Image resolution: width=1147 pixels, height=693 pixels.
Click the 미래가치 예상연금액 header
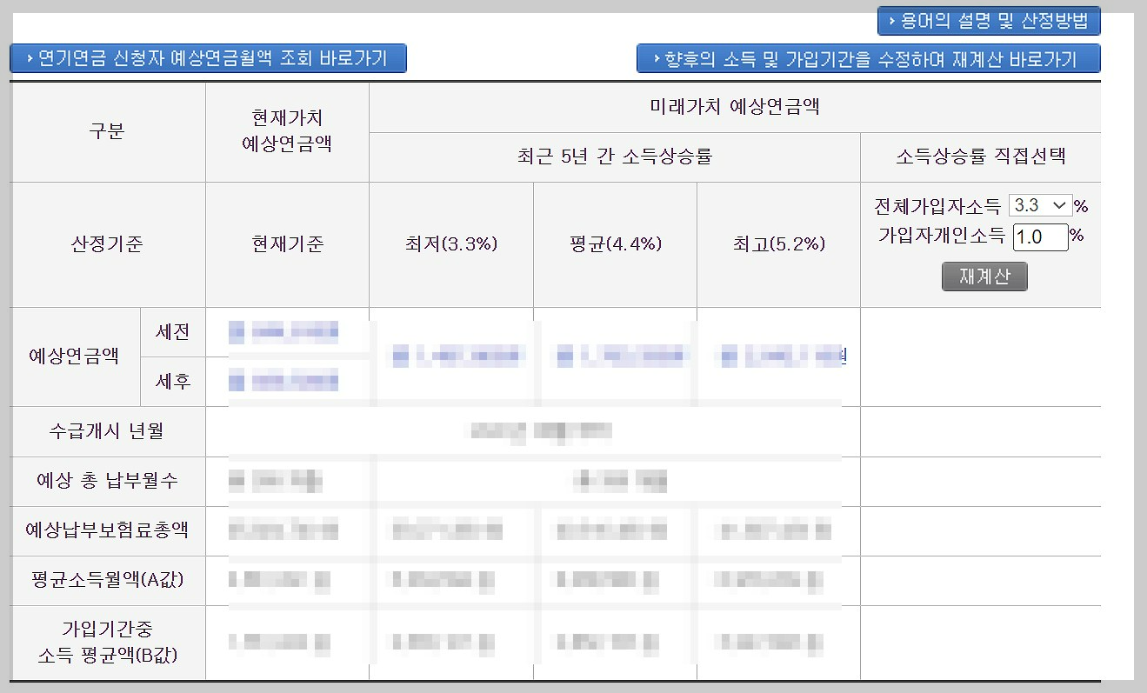click(735, 108)
